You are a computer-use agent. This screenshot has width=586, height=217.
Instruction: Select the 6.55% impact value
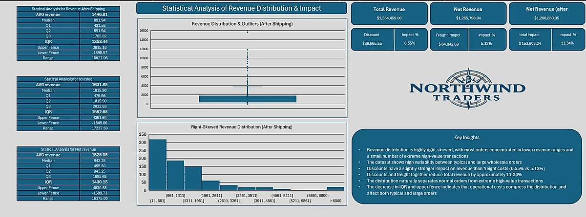point(409,43)
